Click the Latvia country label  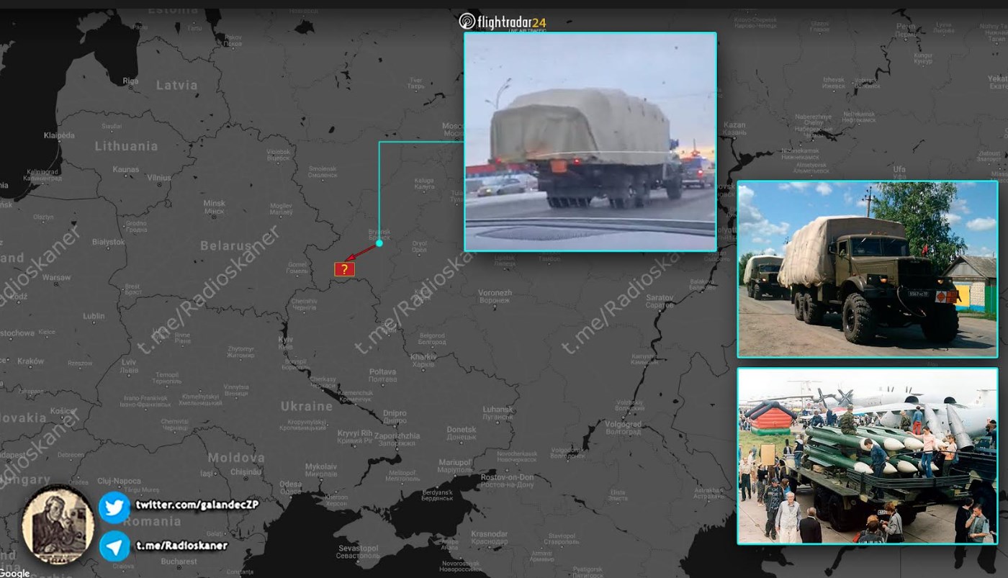click(176, 85)
